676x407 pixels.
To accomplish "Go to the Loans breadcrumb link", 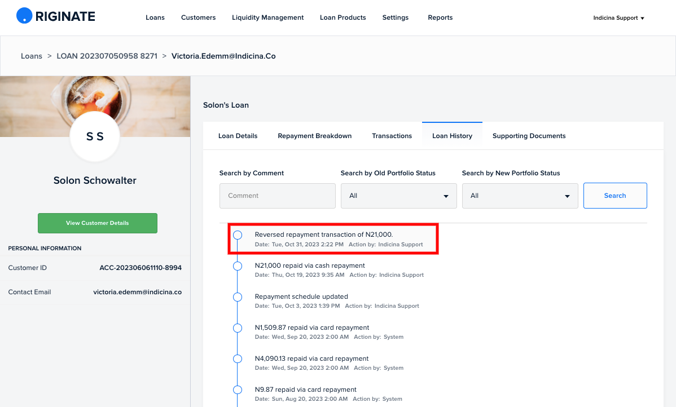I will pos(32,56).
